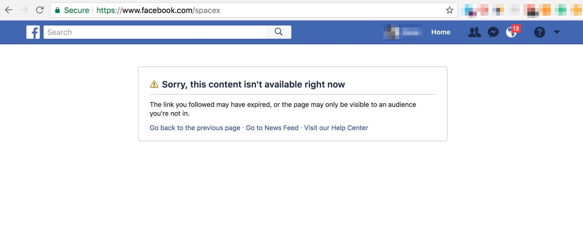583x247 pixels.
Task: Open the Messenger icon
Action: click(x=493, y=32)
